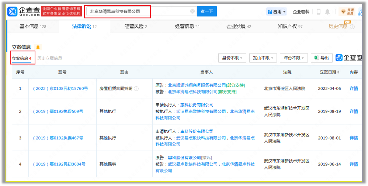Open the notification bell in header
Screen dimensions: 368x186
pos(327,11)
